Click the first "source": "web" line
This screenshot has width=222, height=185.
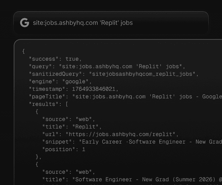tap(69, 119)
